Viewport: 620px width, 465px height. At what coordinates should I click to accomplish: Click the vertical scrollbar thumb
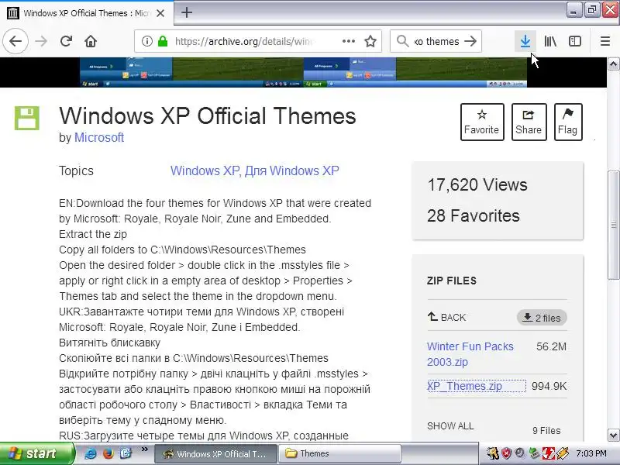(x=613, y=226)
